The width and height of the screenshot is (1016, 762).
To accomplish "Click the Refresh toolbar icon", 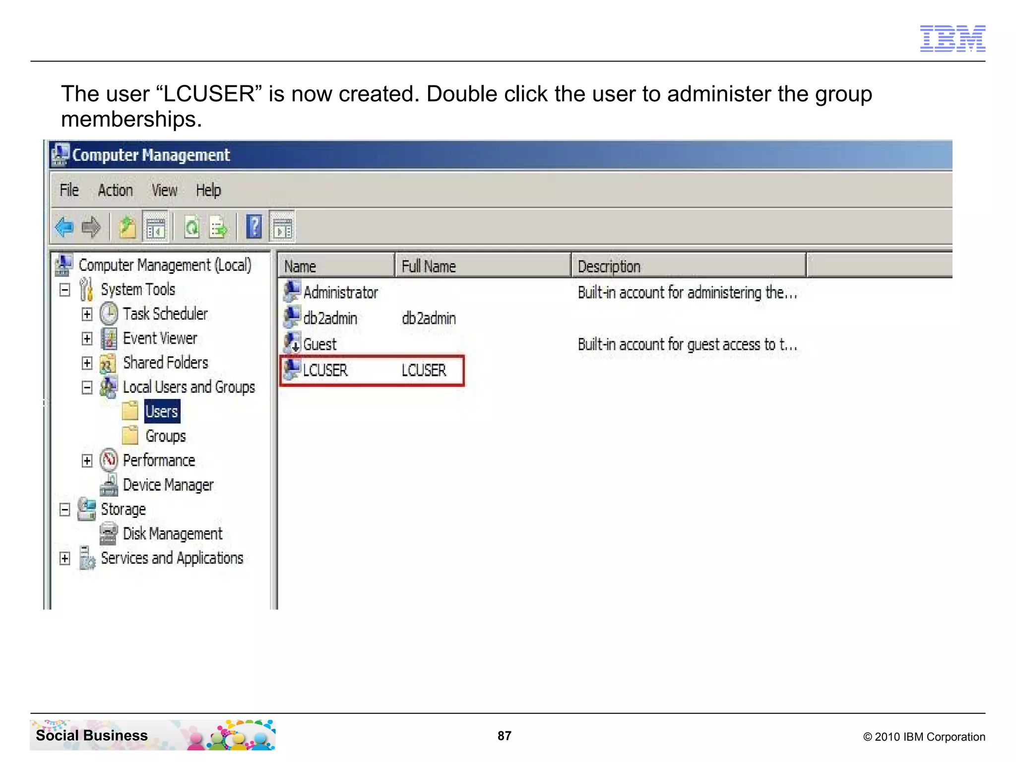I will click(x=191, y=228).
